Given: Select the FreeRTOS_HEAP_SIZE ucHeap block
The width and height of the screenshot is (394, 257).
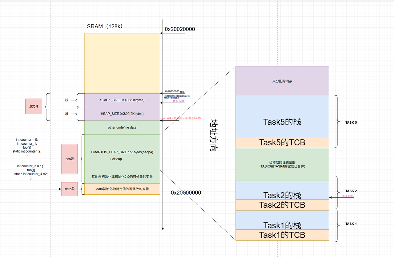Looking at the screenshot, I should tap(122, 155).
